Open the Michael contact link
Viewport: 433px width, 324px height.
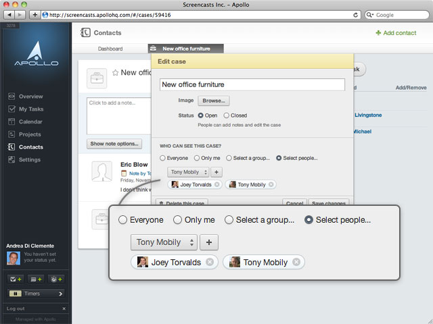pyautogui.click(x=363, y=132)
